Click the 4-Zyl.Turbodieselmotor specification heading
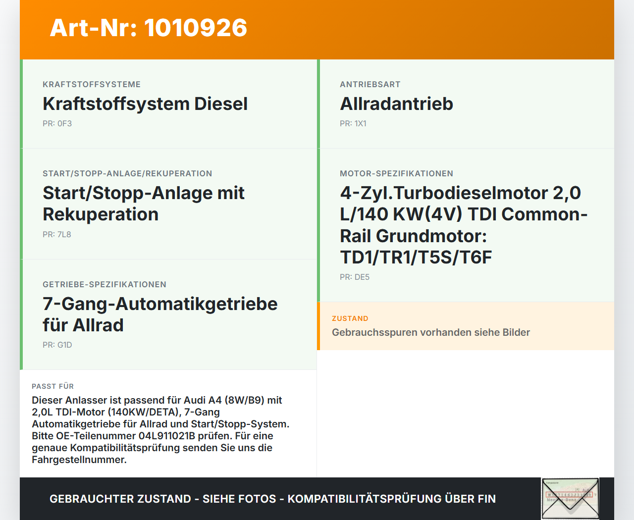The height and width of the screenshot is (520, 634). tap(464, 225)
